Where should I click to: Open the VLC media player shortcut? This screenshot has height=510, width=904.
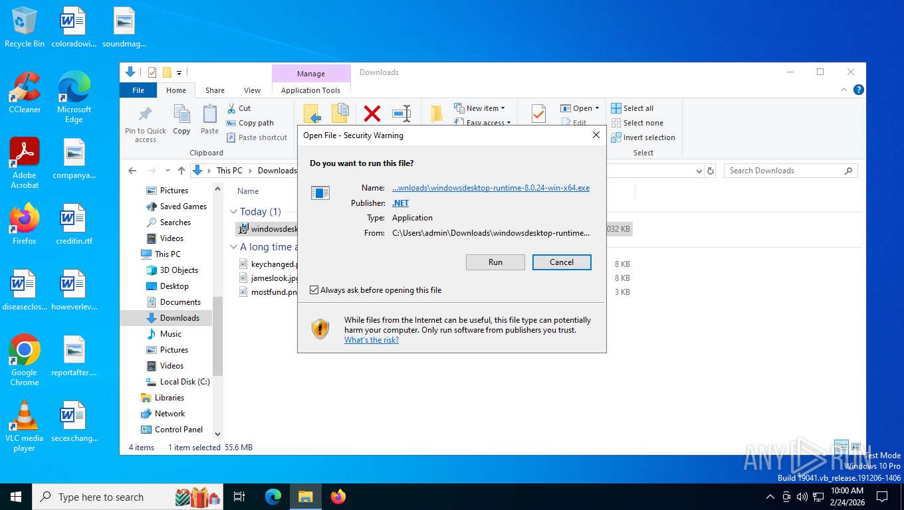(x=25, y=426)
